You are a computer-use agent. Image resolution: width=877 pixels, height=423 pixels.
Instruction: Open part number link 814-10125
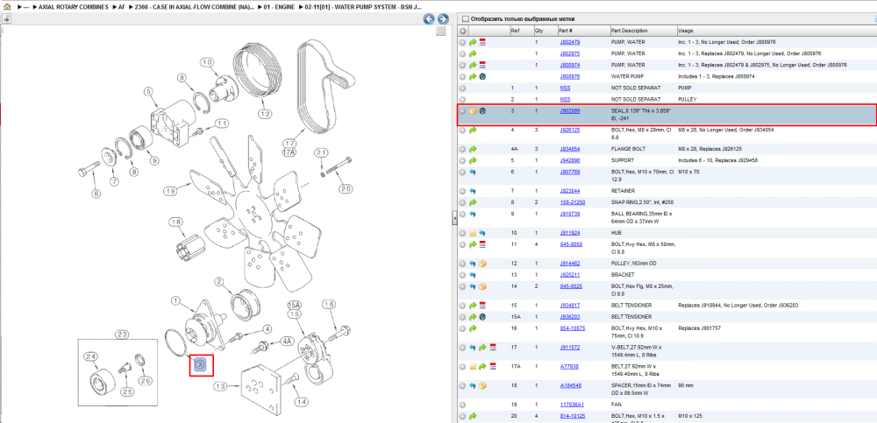pos(572,416)
